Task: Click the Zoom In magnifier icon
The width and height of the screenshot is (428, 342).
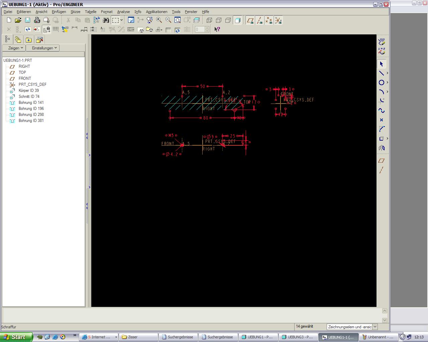Action: coord(159,20)
